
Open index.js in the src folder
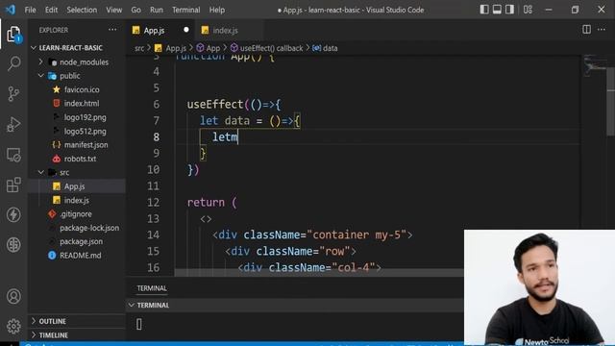coord(77,200)
